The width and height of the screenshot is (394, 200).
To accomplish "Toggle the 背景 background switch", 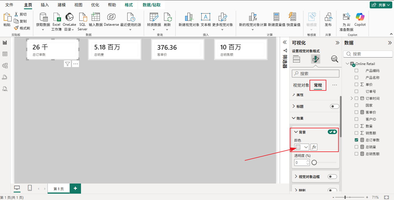I will point(332,132).
